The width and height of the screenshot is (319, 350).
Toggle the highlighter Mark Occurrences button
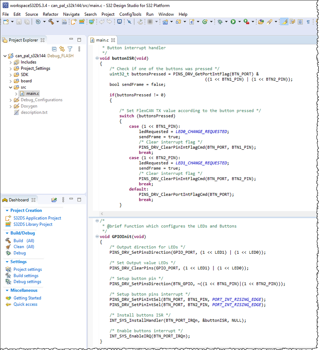(x=284, y=22)
